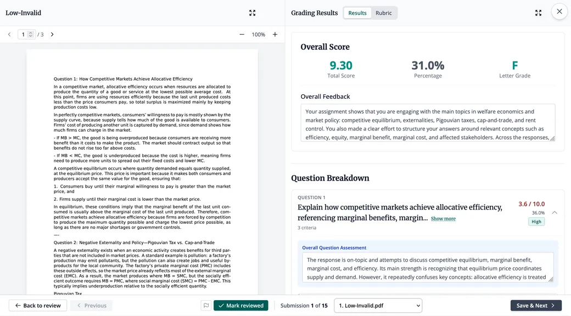Click the 31.0% Percentage value
The width and height of the screenshot is (571, 316).
pyautogui.click(x=428, y=65)
